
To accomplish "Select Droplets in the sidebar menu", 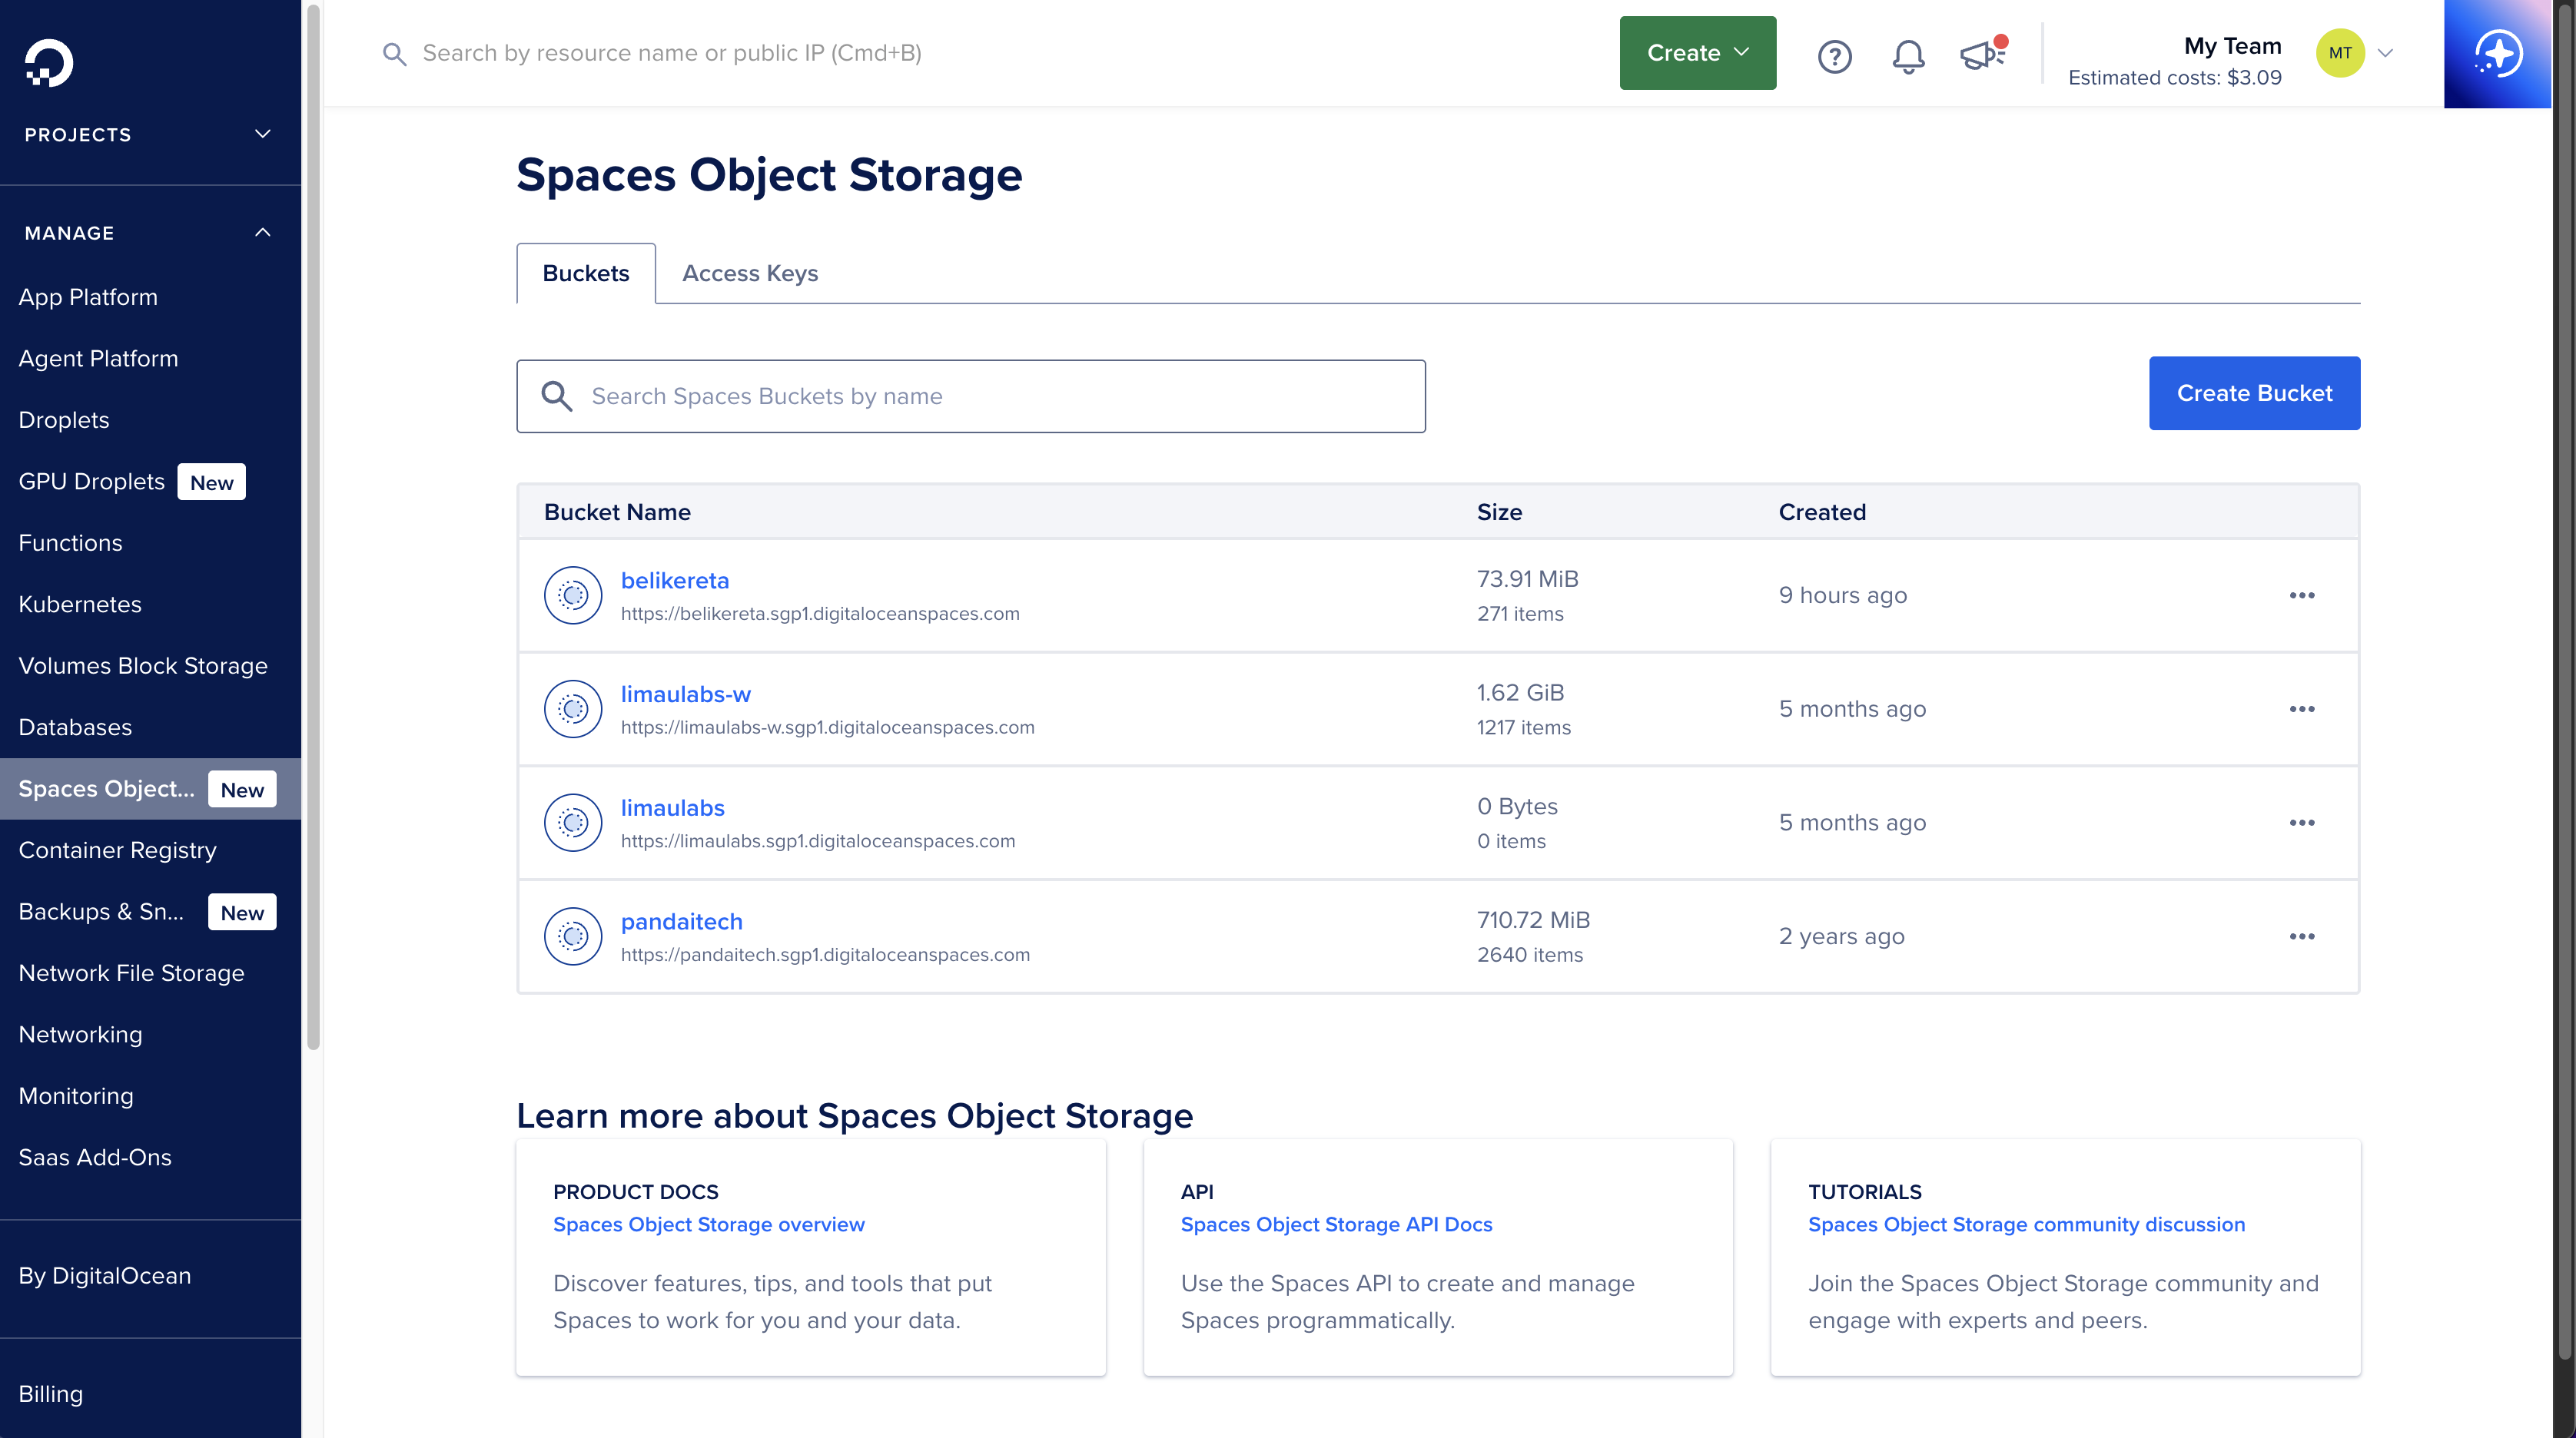I will click(64, 419).
